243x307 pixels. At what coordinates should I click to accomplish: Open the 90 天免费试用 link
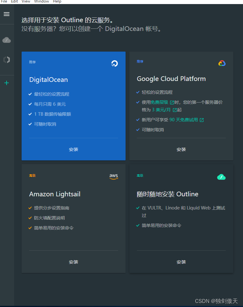coord(184,120)
